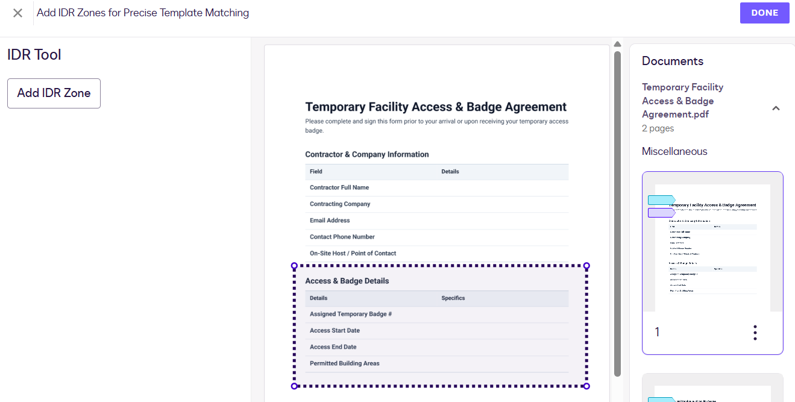Click the 'Contractor Full Name' row in document
This screenshot has height=402, width=795.
coord(436,188)
